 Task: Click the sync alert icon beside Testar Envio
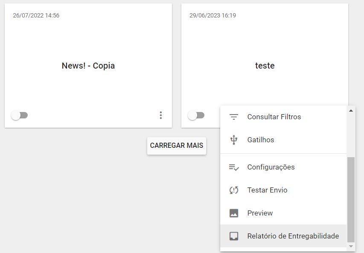(233, 190)
